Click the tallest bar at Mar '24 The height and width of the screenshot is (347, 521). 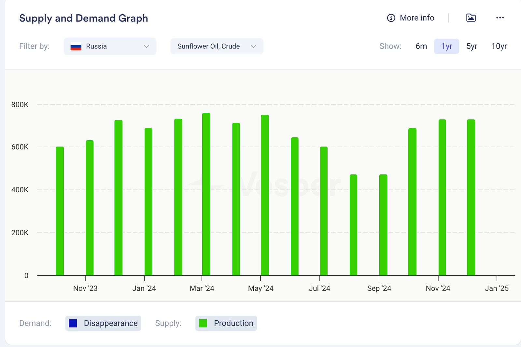[206, 195]
